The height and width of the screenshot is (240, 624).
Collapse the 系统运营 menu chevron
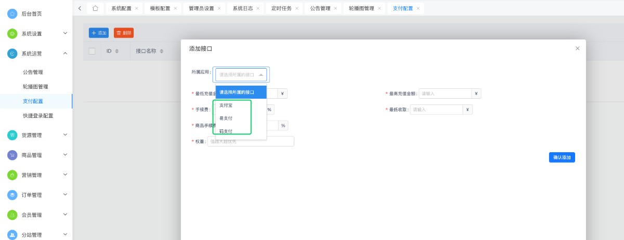[x=65, y=53]
